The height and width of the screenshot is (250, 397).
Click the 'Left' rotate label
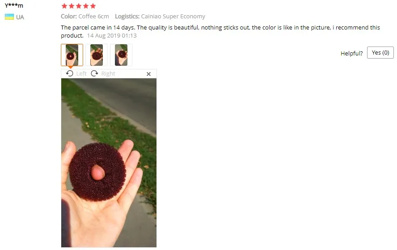point(81,74)
